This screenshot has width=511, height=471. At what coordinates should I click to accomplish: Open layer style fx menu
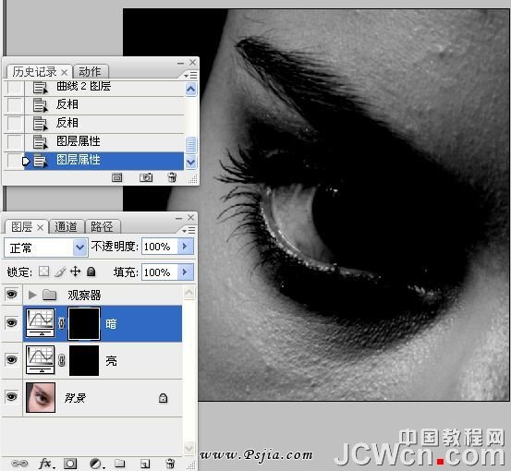pyautogui.click(x=46, y=464)
